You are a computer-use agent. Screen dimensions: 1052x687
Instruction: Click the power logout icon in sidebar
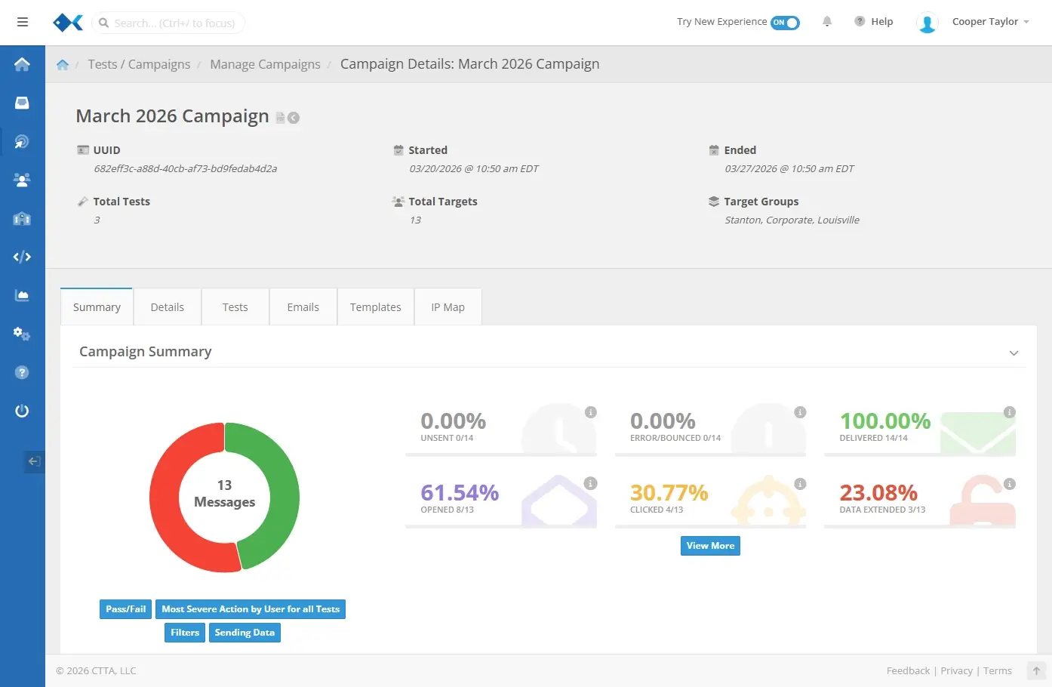pyautogui.click(x=22, y=411)
